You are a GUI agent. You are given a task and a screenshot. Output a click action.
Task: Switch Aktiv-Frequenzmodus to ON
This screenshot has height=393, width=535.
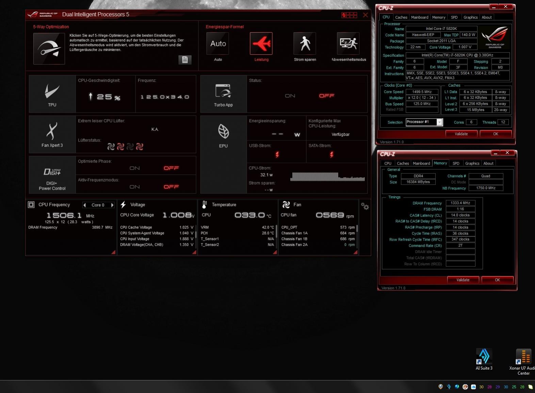point(134,187)
